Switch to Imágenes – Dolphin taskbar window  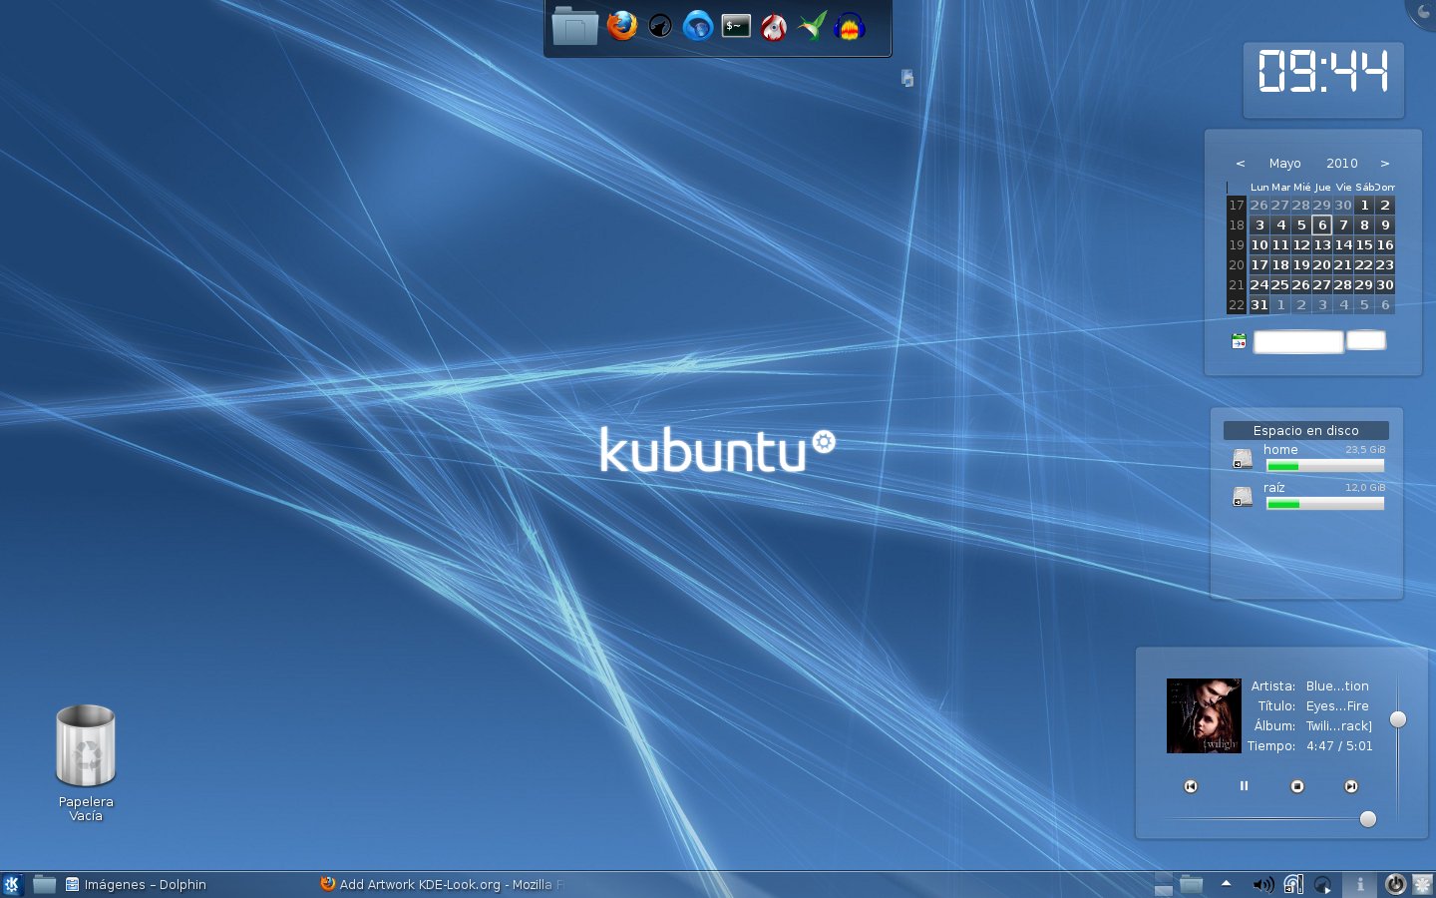(136, 884)
